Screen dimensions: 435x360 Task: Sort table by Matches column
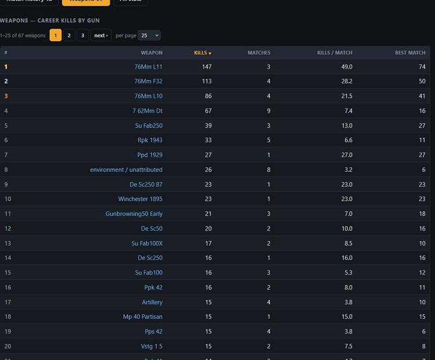tap(259, 53)
